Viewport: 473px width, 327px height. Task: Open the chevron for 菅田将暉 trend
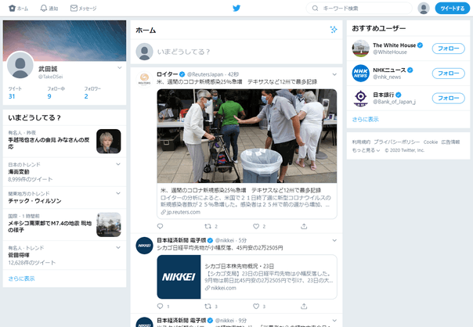(x=118, y=247)
